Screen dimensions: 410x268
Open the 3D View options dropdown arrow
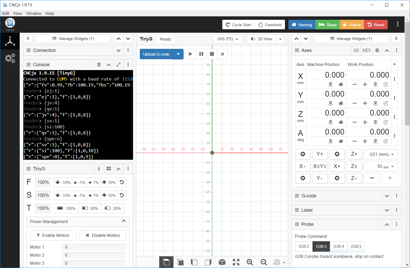tap(280, 39)
